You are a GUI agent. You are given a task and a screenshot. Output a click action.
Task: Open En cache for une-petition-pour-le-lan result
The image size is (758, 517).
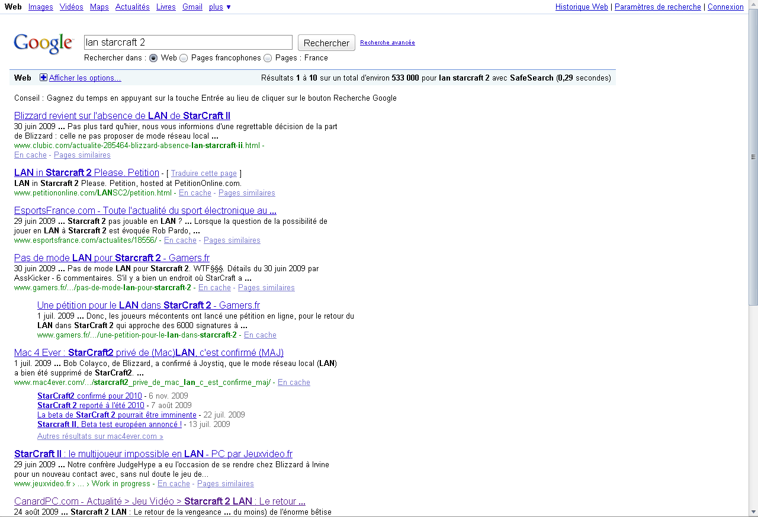[260, 335]
